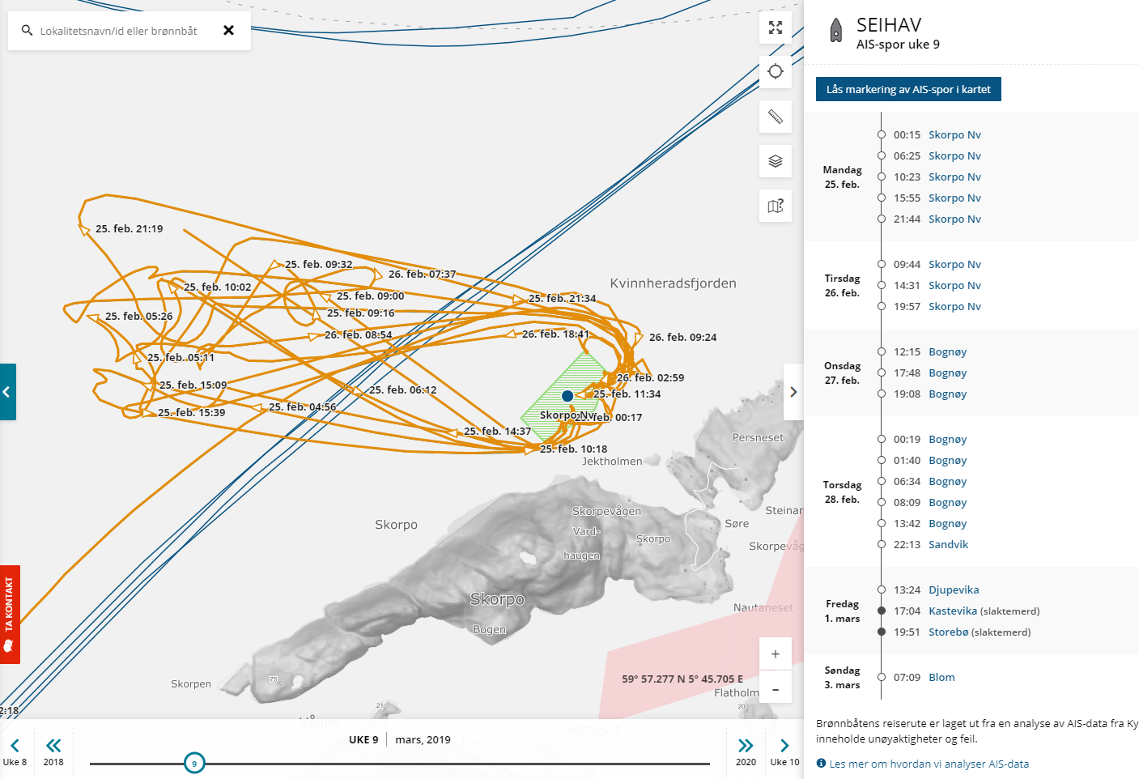Open the map layers icon
This screenshot has width=1139, height=779.
point(775,161)
